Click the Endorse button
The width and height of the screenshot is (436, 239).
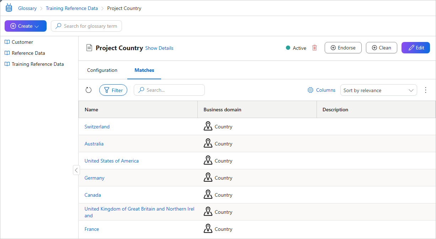pyautogui.click(x=343, y=48)
